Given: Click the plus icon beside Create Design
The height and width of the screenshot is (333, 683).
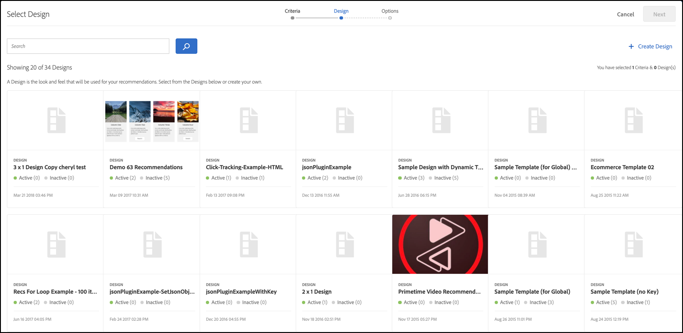Looking at the screenshot, I should pyautogui.click(x=631, y=46).
